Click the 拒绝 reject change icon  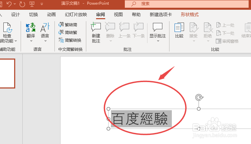[x=208, y=27]
